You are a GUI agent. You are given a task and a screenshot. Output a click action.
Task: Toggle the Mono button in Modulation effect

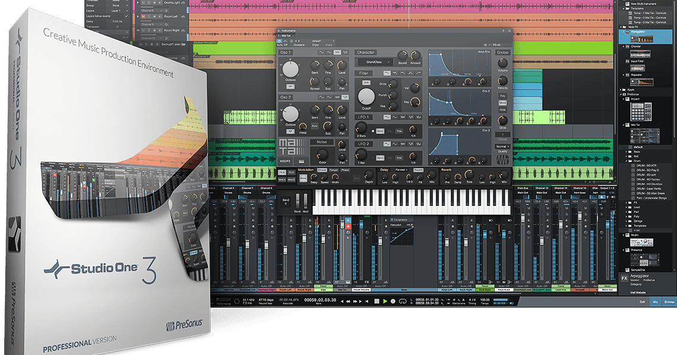click(303, 178)
